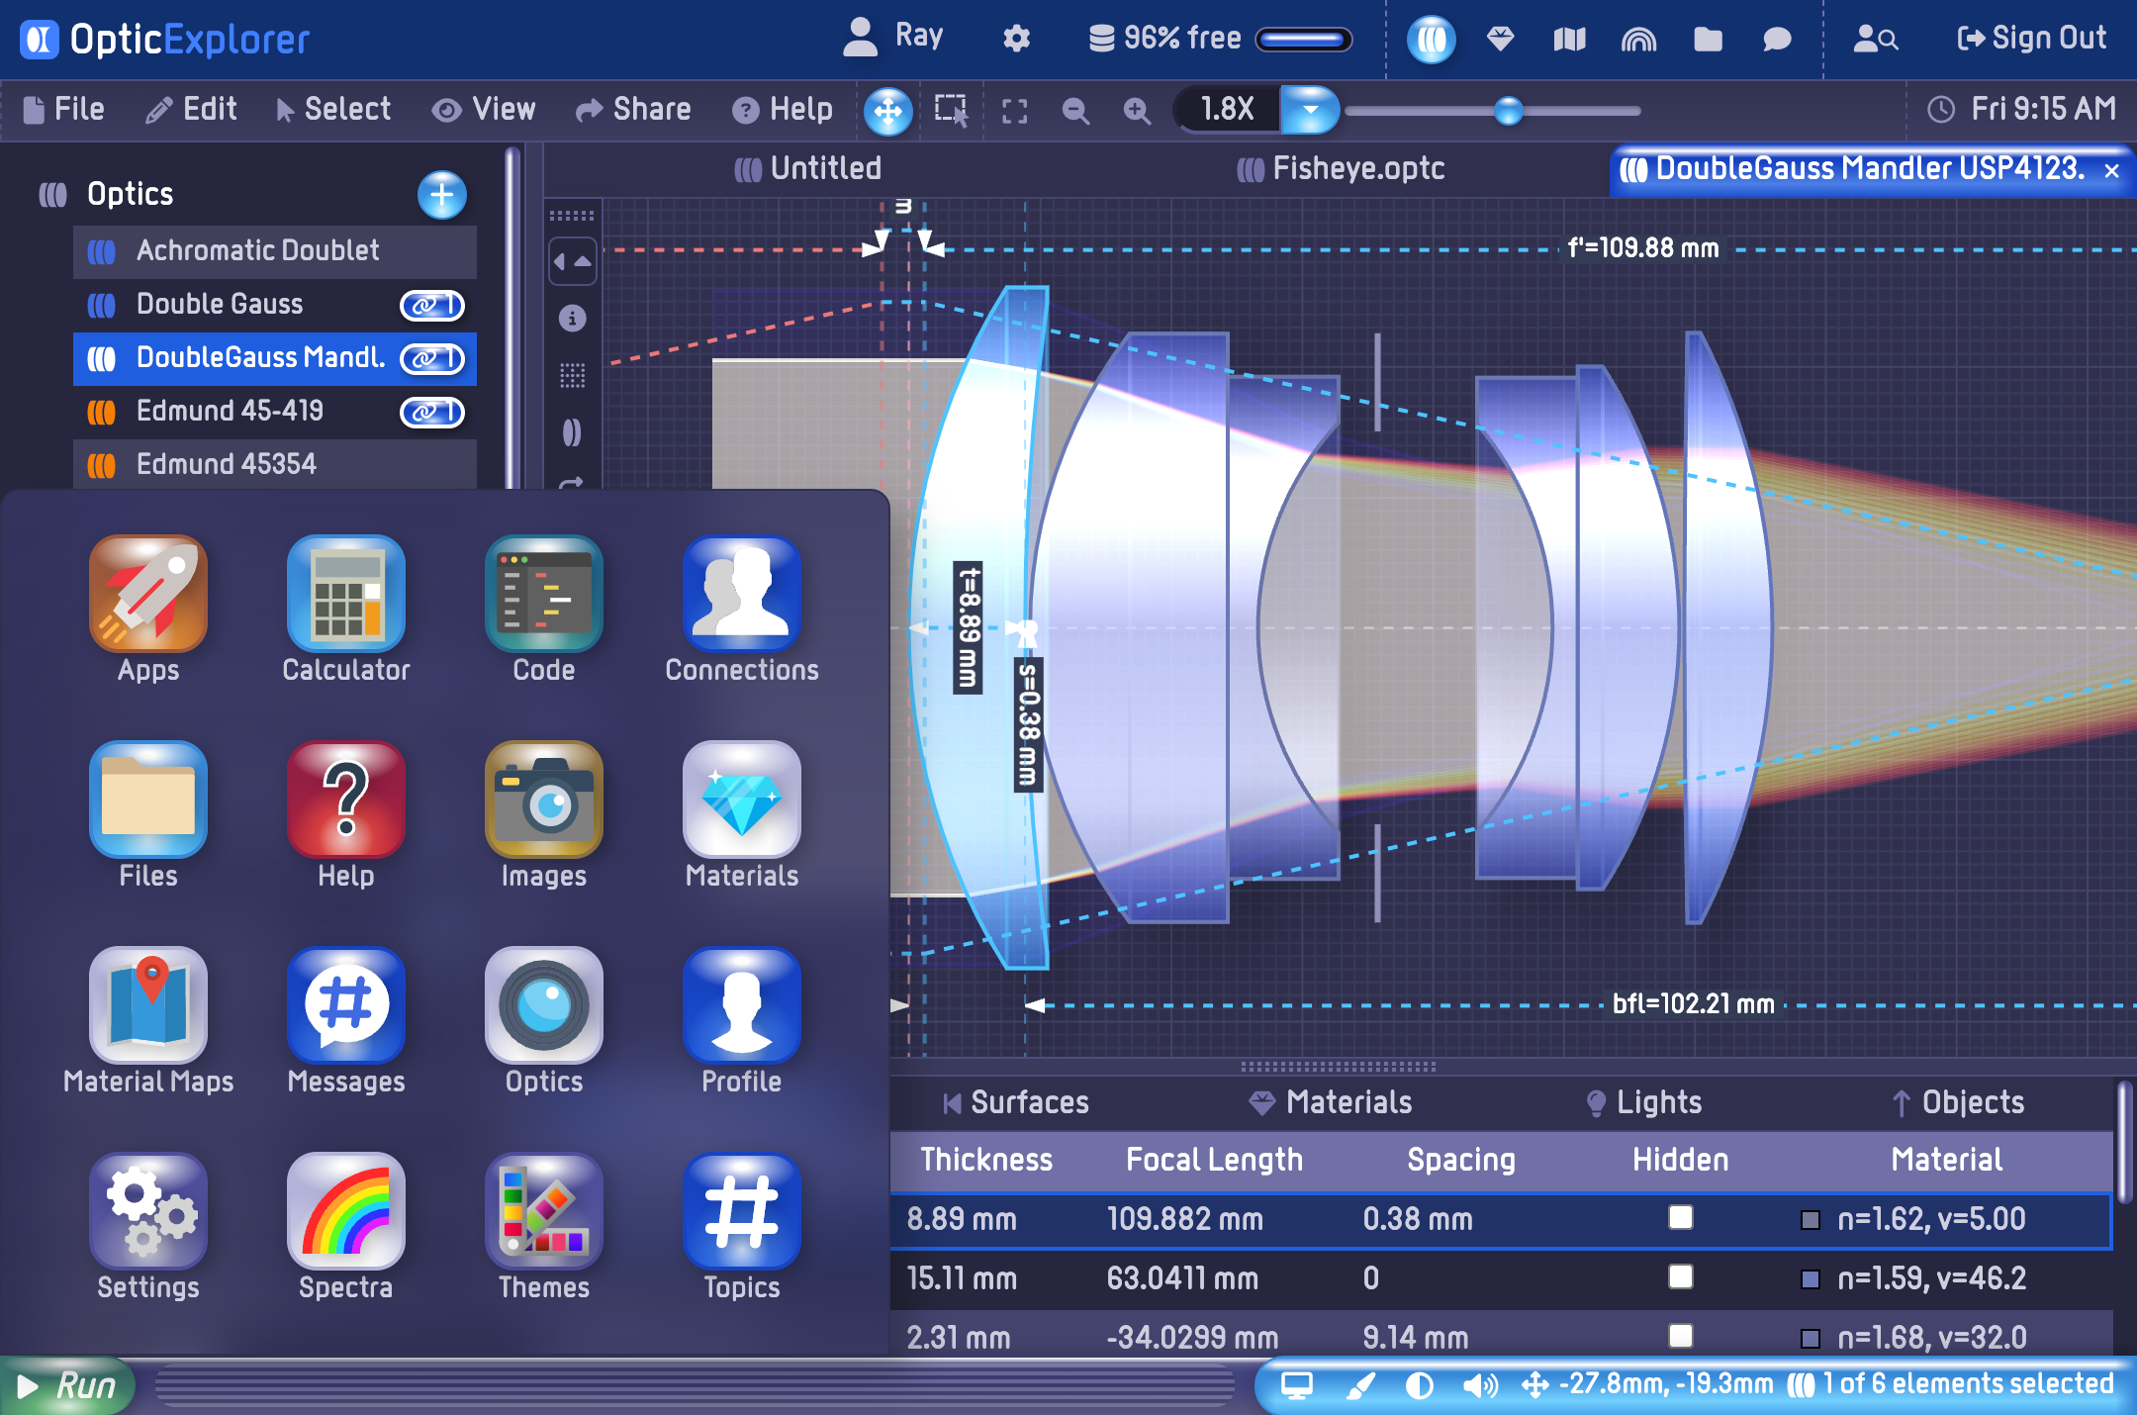
Task: Open the Calculator app
Action: [345, 595]
